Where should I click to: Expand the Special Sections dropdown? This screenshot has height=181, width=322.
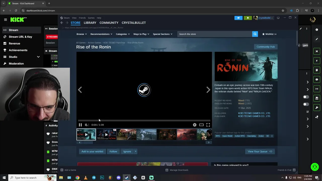[163, 34]
